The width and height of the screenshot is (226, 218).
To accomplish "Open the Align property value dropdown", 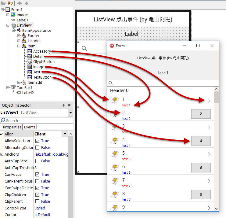I will pyautogui.click(x=65, y=134).
